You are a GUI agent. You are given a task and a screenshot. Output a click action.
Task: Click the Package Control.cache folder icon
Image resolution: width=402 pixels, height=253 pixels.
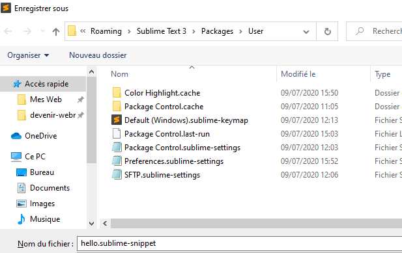tap(117, 107)
